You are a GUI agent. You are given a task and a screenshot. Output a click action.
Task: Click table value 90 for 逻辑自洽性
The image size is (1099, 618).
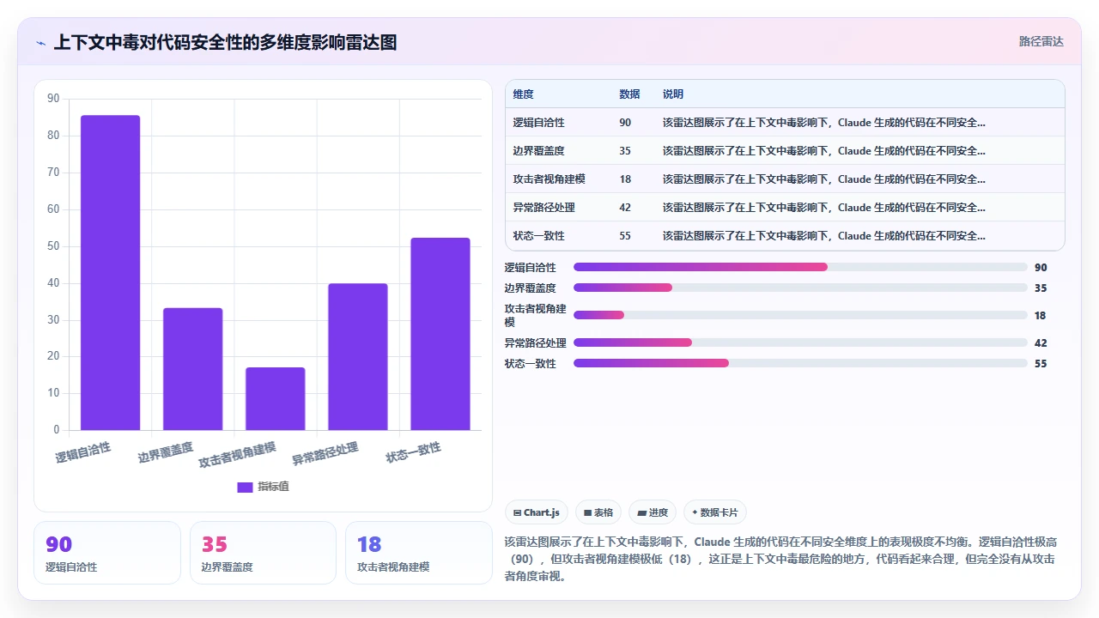pos(625,123)
